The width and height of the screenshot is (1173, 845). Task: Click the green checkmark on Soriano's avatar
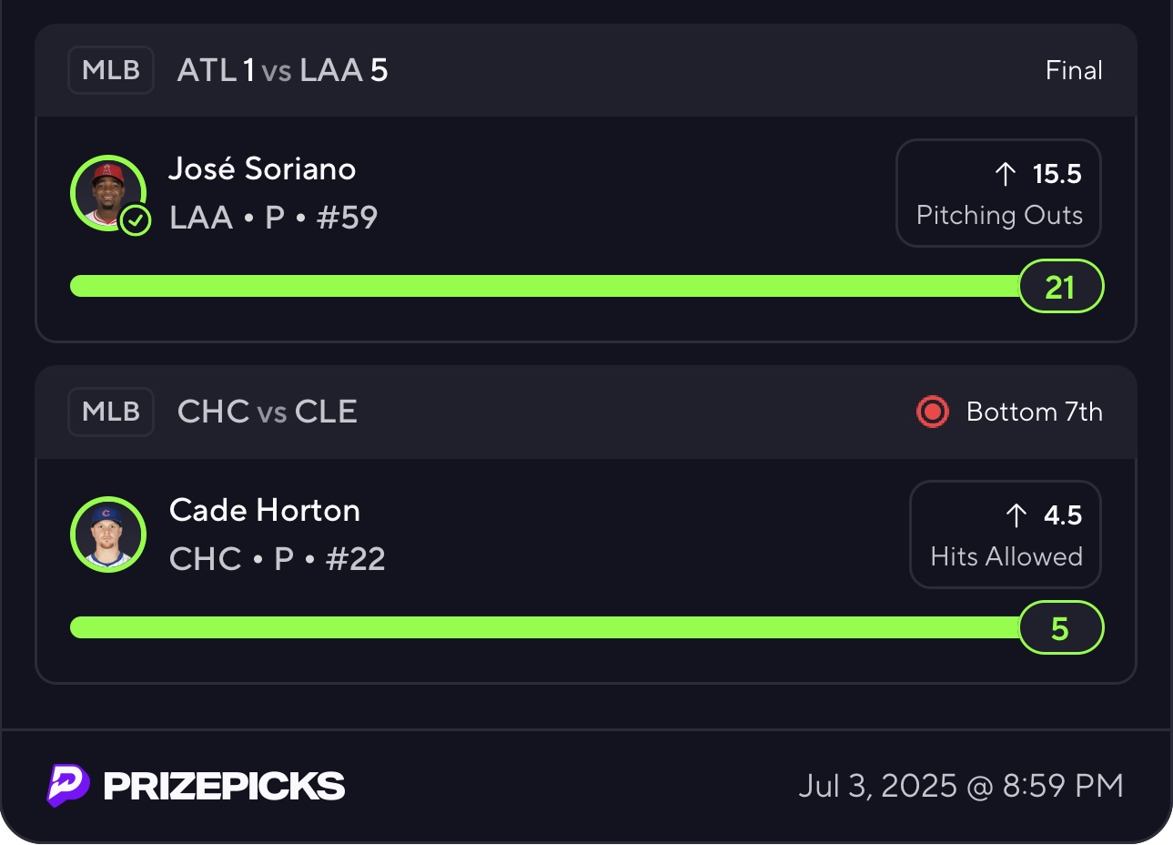pyautogui.click(x=136, y=220)
